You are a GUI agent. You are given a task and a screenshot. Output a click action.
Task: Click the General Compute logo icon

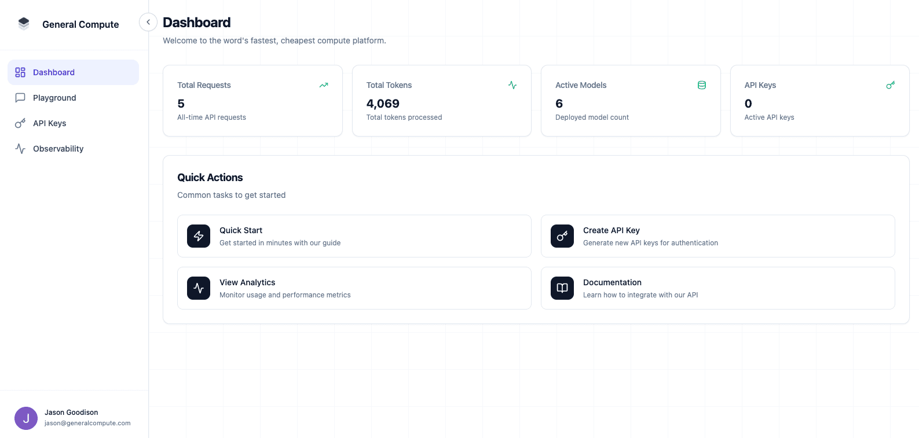coord(24,24)
